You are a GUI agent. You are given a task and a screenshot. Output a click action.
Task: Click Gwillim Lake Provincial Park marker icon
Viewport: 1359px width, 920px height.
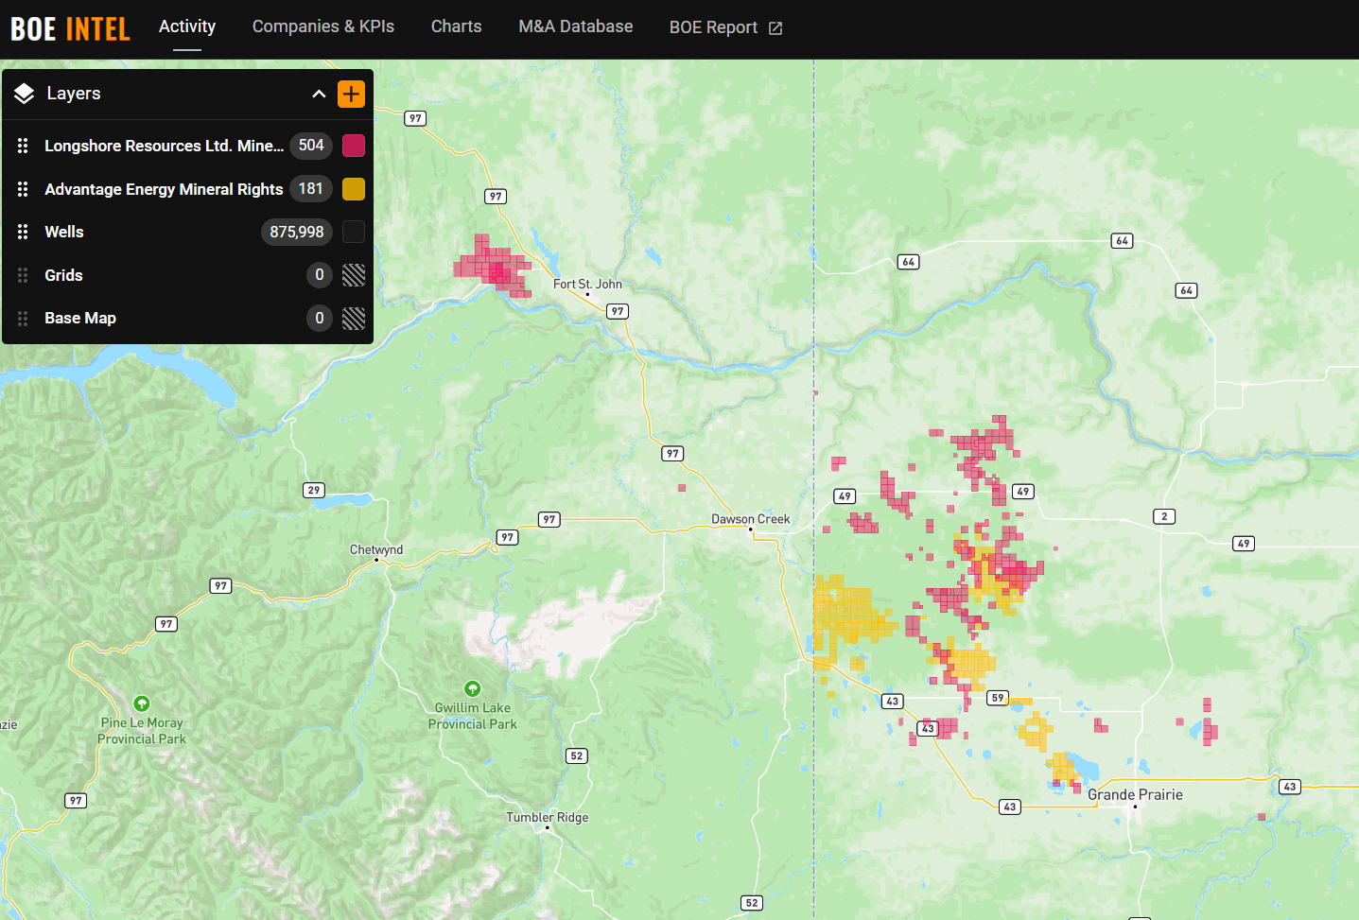473,688
